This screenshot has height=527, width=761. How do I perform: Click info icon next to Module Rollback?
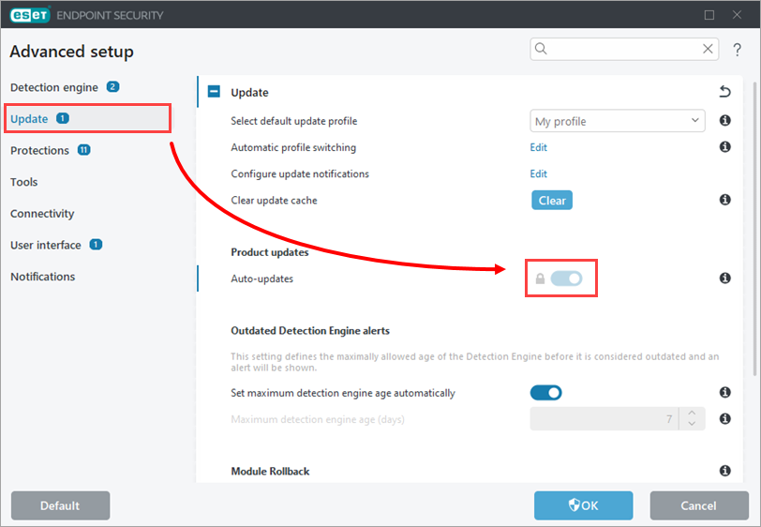(x=724, y=471)
